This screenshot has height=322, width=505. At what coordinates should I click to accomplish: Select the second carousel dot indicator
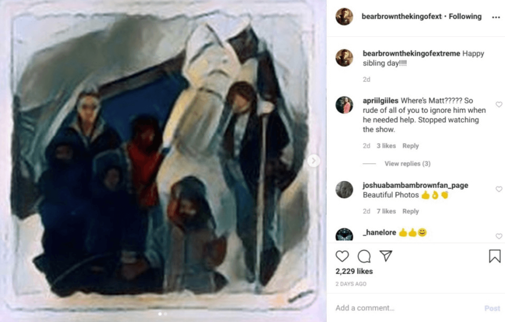165,314
